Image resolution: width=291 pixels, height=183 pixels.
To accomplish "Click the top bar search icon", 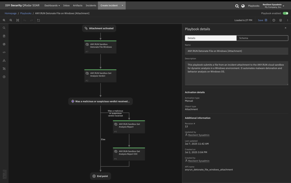I will 237,6.
